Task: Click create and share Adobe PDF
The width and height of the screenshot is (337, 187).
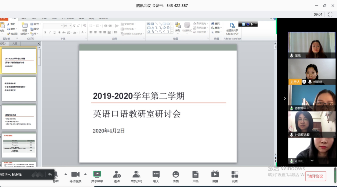Action: (x=232, y=28)
